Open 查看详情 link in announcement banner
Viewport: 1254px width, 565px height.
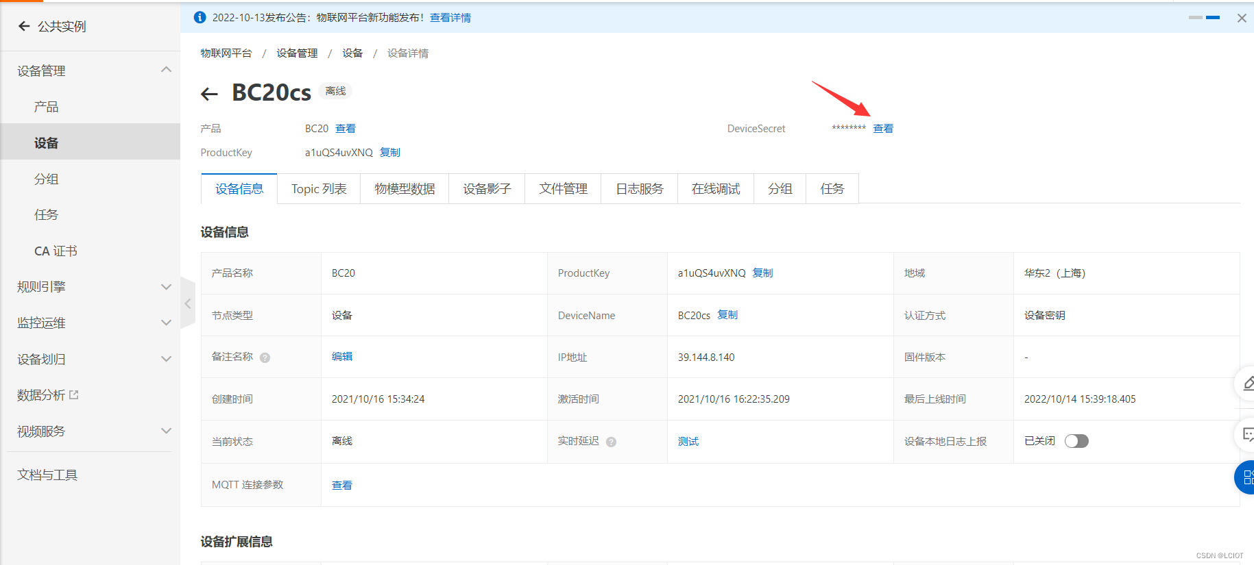(x=450, y=17)
